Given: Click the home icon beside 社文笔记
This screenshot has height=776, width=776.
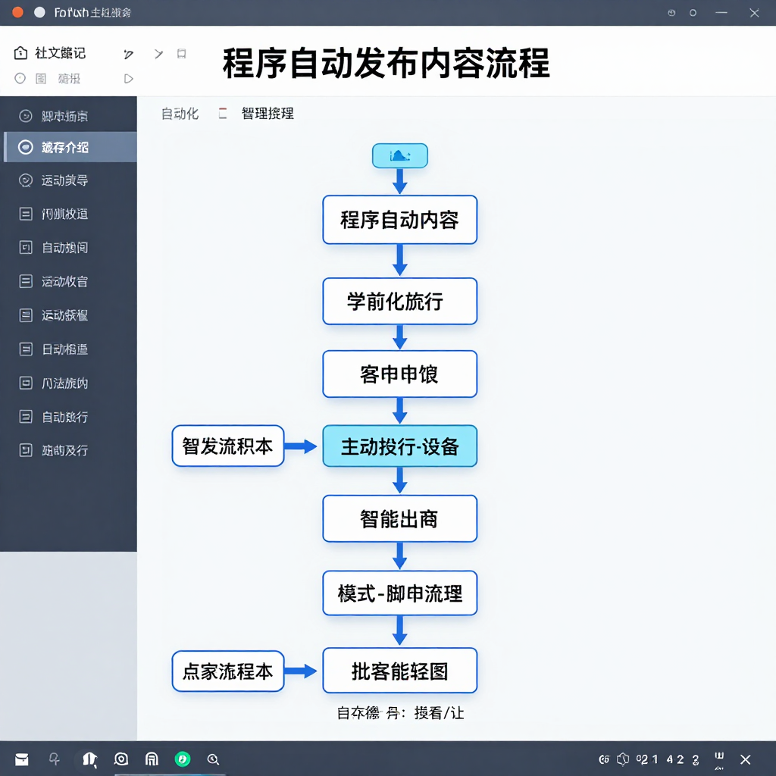Looking at the screenshot, I should (x=20, y=52).
